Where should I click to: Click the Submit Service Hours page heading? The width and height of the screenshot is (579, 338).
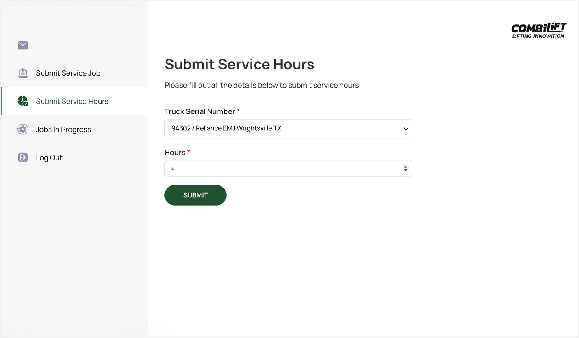[239, 65]
